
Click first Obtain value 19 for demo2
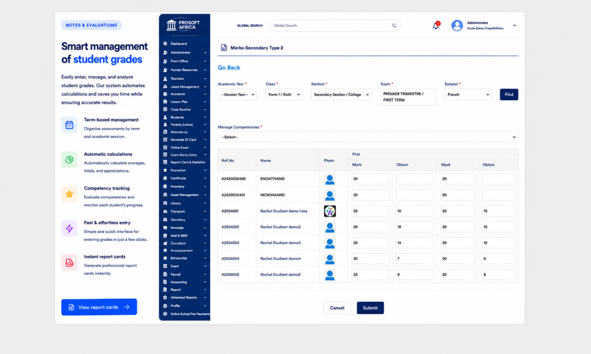coord(414,227)
